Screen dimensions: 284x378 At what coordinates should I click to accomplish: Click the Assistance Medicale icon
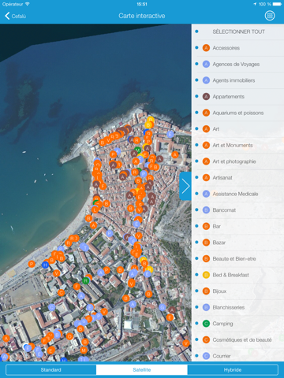click(x=206, y=194)
